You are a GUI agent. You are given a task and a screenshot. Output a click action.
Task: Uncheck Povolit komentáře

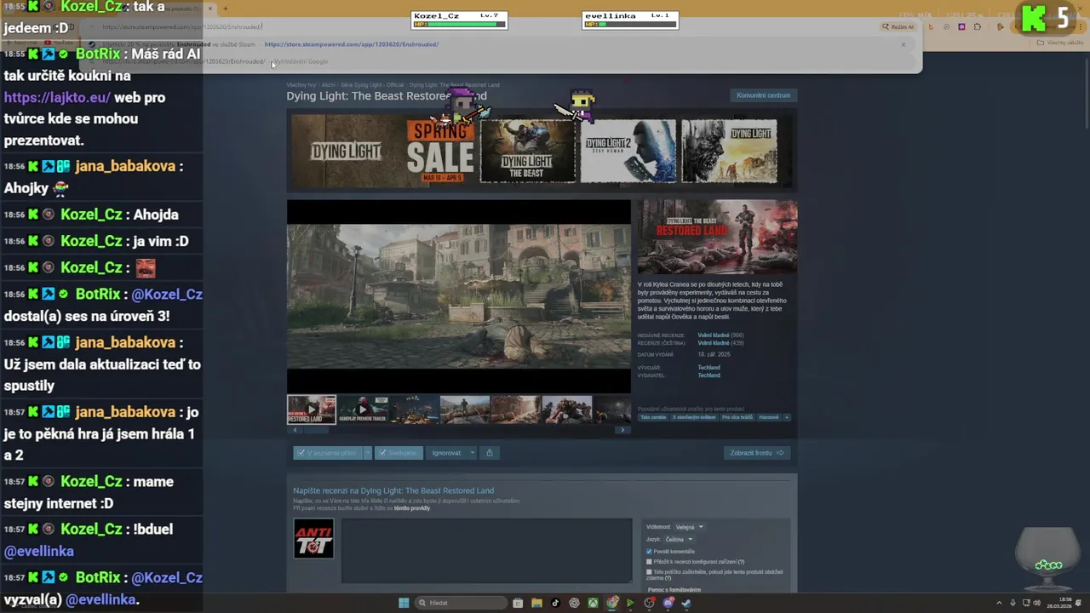(649, 552)
